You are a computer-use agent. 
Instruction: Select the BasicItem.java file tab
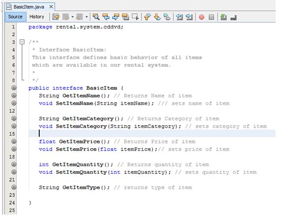coord(28,7)
